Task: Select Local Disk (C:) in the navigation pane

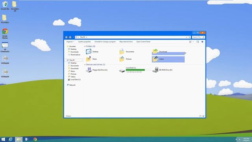Action: coord(74,80)
